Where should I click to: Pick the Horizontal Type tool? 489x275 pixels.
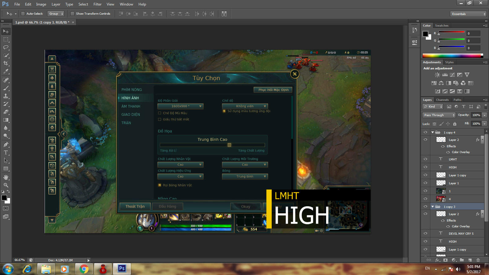[6, 152]
